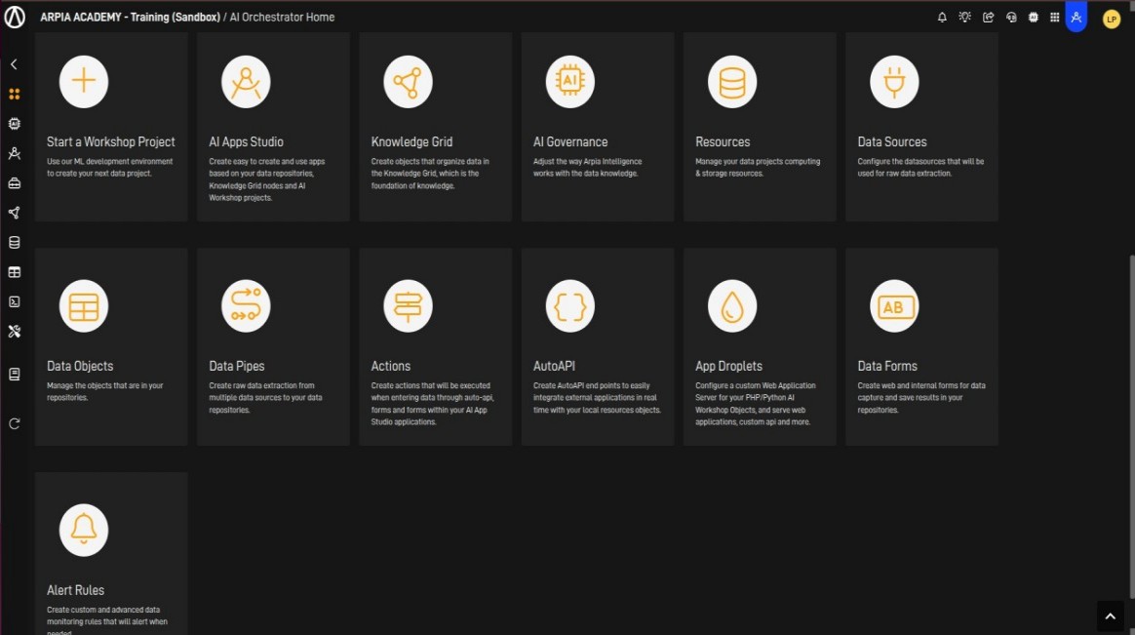
Task: Open the AI Apps Studio tile
Action: [x=273, y=127]
